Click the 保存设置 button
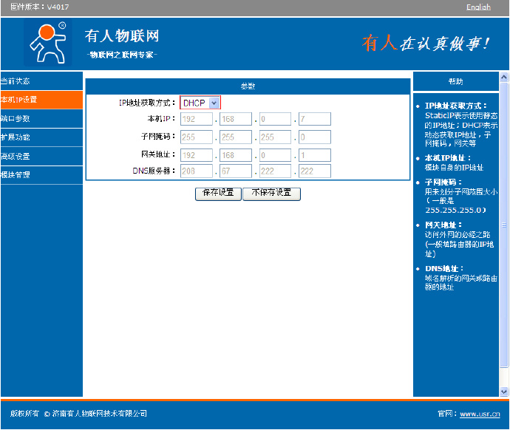 (218, 194)
